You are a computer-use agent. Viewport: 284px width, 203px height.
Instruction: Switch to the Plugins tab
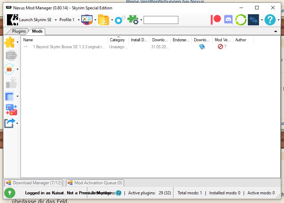[19, 31]
